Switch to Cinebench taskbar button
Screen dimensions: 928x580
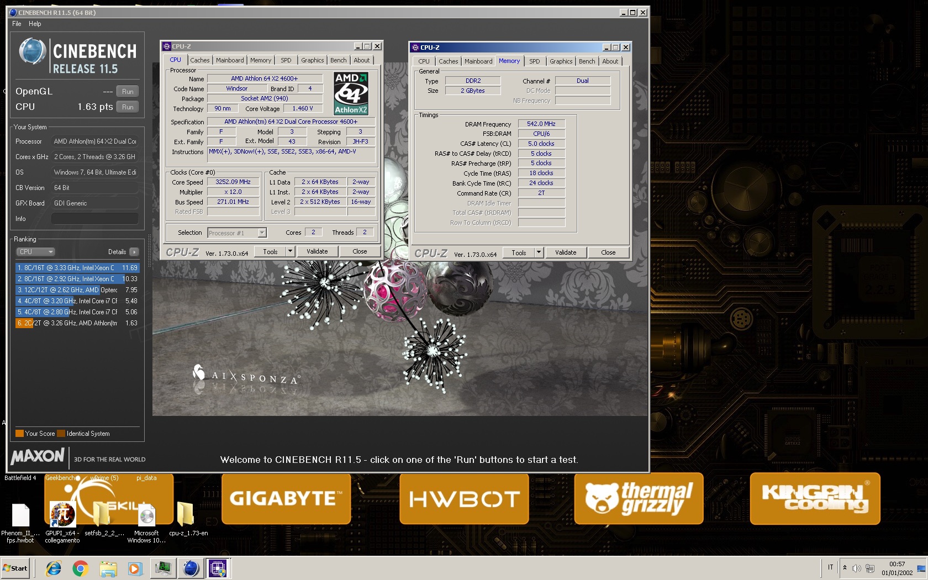pos(191,568)
